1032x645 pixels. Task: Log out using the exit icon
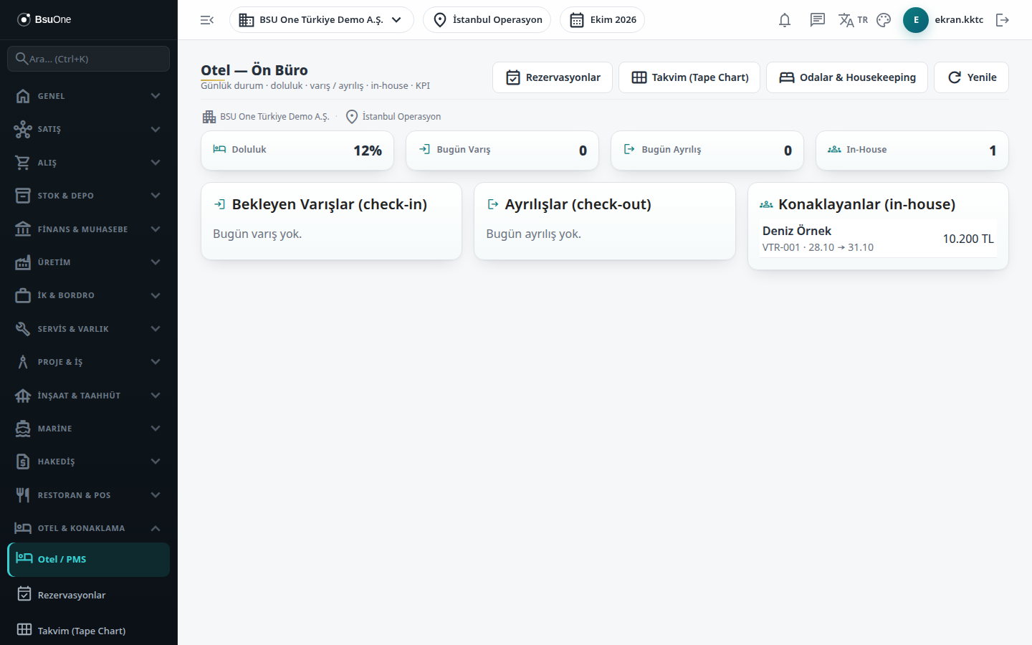pos(1003,20)
